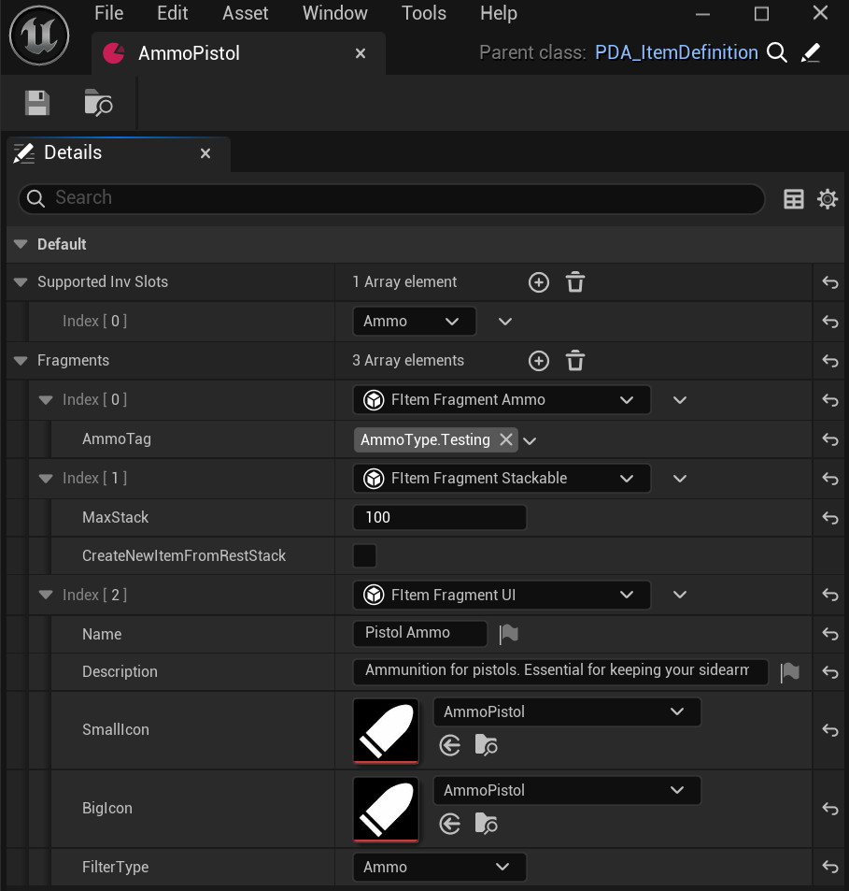Remove the AmmoType.Testing tag with its X
The image size is (849, 891).
(505, 439)
